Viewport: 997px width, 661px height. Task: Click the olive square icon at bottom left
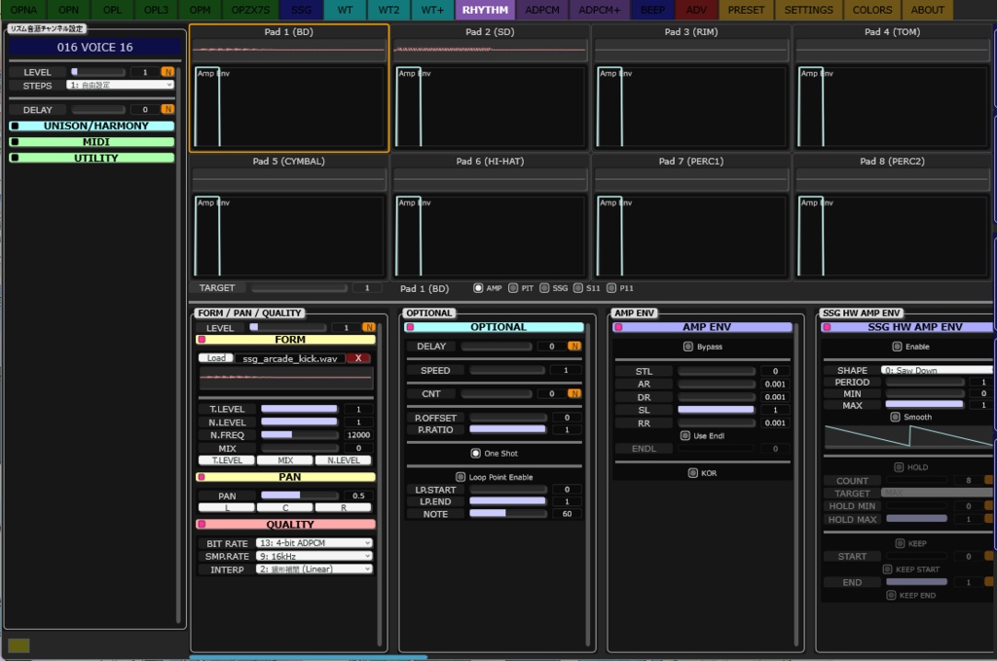18,645
